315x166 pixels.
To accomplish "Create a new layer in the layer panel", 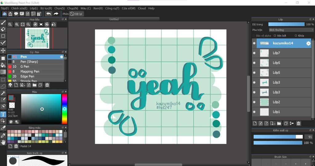I will (255, 123).
